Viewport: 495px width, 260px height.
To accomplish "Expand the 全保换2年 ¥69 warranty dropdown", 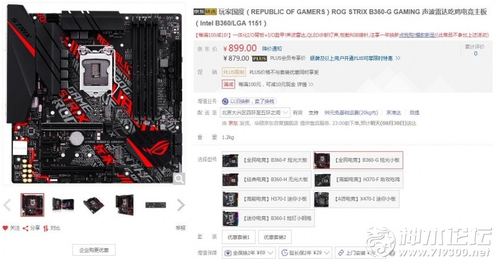I will pos(249,253).
